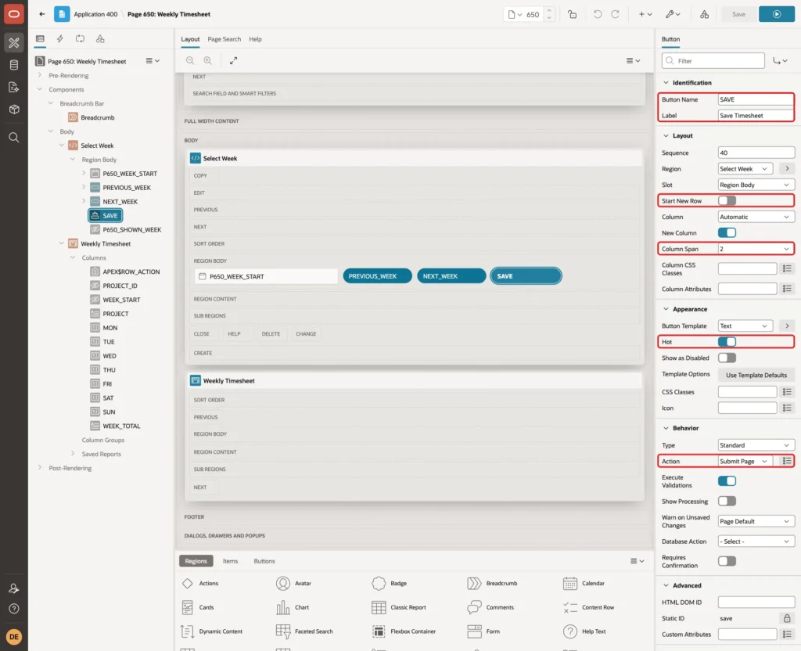Select the NEXT_WEEK button in layout
This screenshot has width=801, height=651.
451,276
